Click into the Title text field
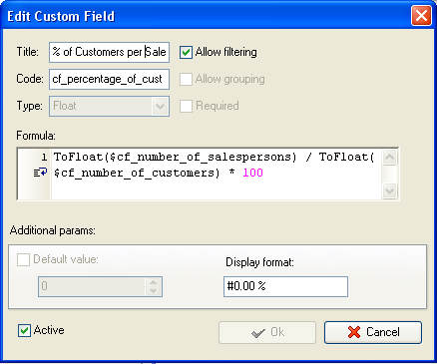437x364 pixels. tap(109, 52)
